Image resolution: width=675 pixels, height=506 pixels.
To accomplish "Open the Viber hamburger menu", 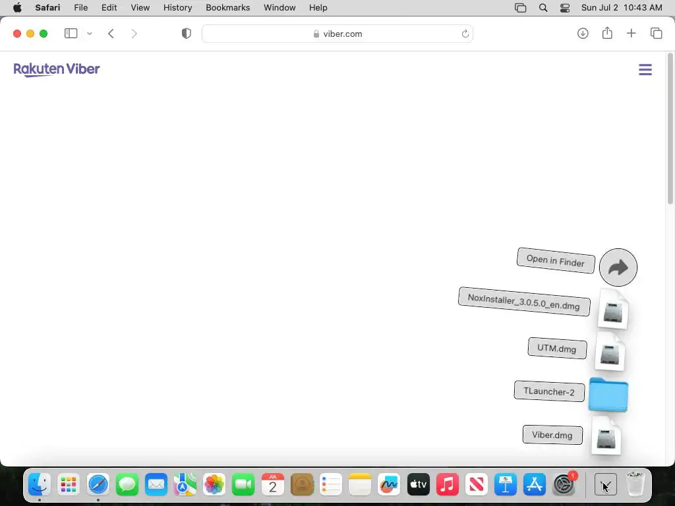I will pos(645,69).
